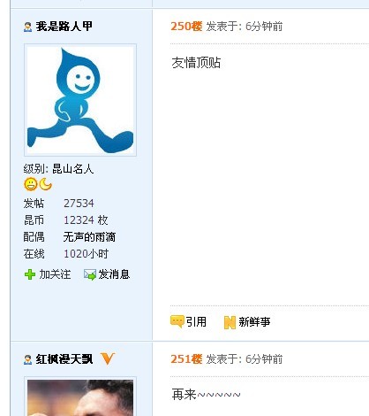Click user icon beside 红枫漫天飘
The height and width of the screenshot is (416, 369).
click(x=27, y=359)
